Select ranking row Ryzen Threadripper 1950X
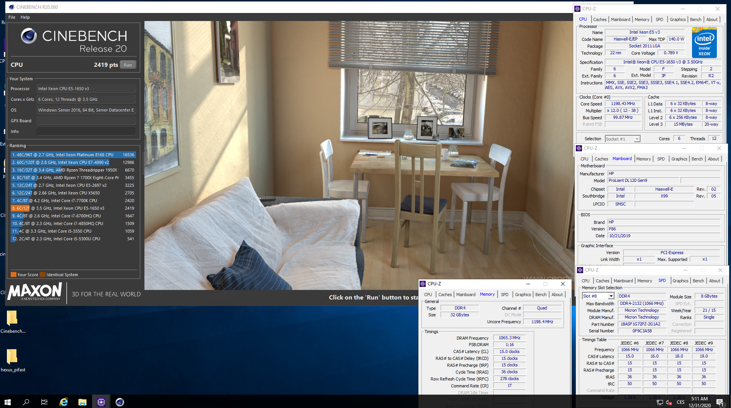The width and height of the screenshot is (731, 408). pyautogui.click(x=73, y=170)
